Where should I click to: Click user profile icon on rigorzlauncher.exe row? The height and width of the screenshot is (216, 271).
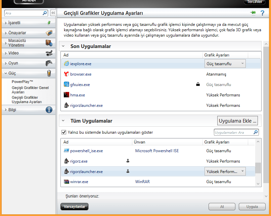128,171
